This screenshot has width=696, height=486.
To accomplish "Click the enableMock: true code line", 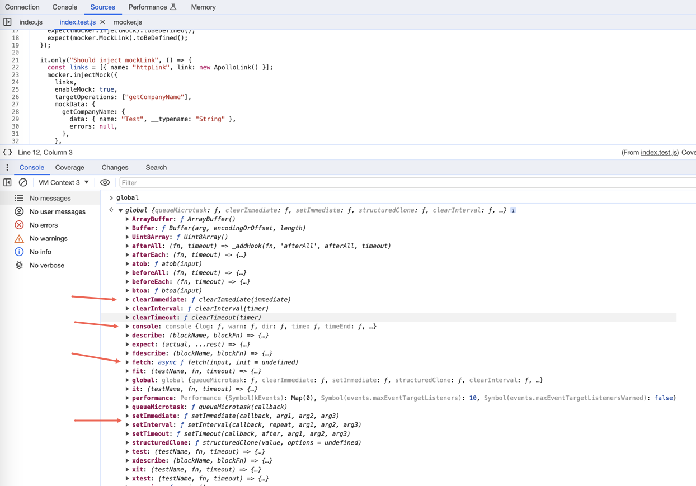I will click(x=85, y=89).
